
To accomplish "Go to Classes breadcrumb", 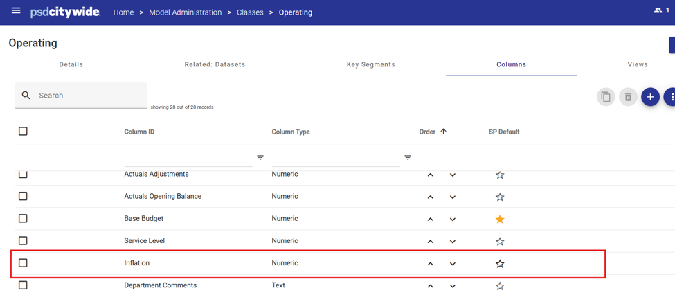I will pos(250,12).
